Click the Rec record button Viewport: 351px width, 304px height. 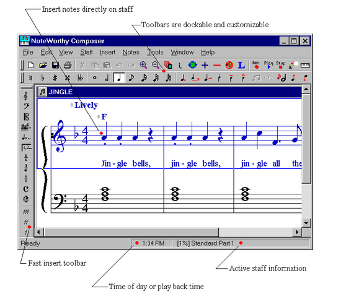coord(256,65)
